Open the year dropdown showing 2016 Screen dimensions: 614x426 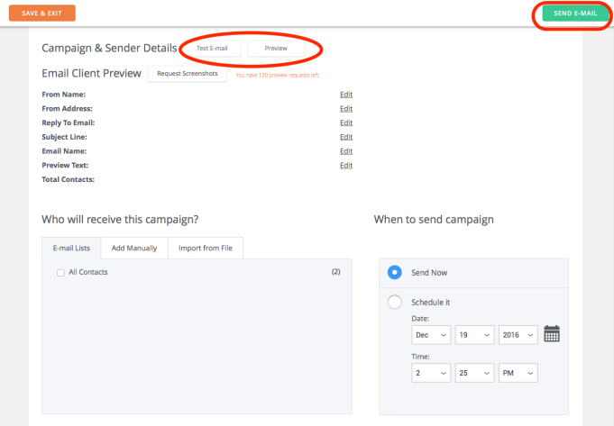pyautogui.click(x=518, y=335)
